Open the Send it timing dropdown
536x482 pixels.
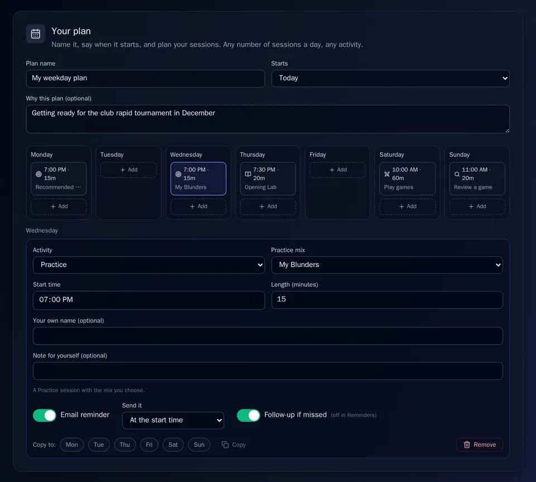[x=173, y=420]
